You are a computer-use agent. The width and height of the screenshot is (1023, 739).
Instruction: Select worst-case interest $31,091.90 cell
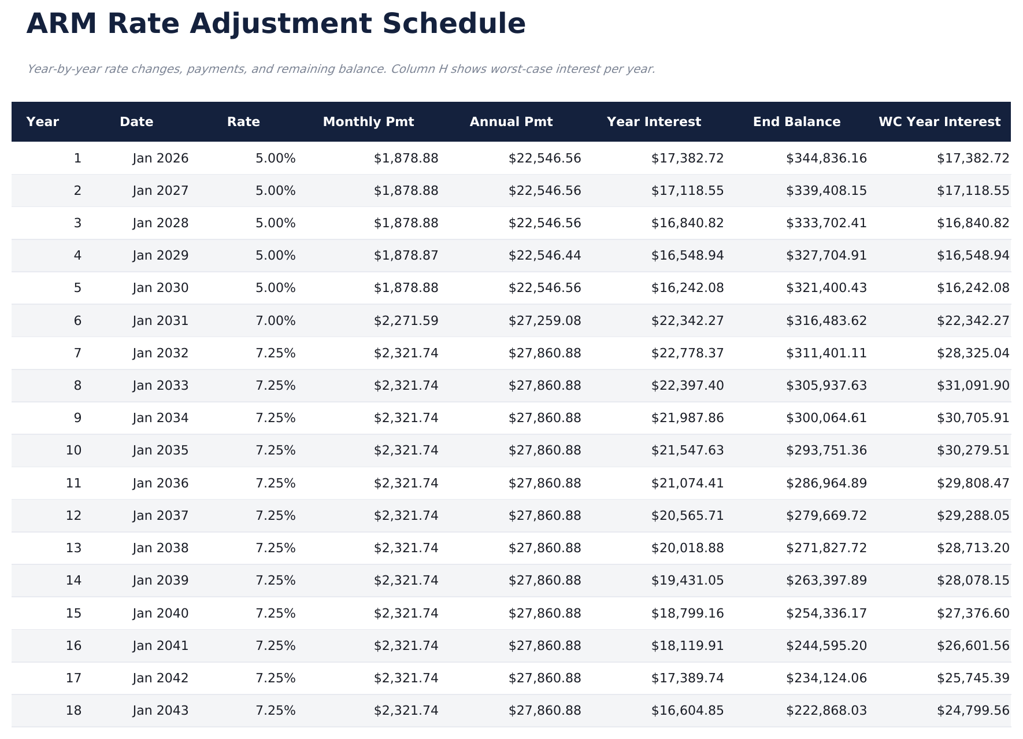coord(973,386)
